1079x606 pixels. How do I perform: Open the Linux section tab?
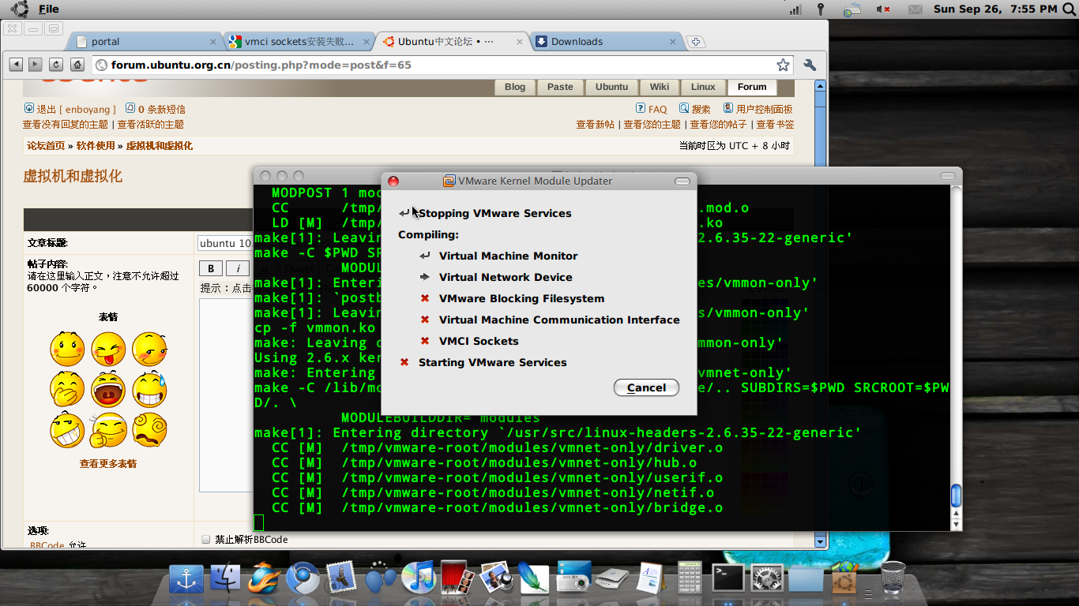point(703,87)
